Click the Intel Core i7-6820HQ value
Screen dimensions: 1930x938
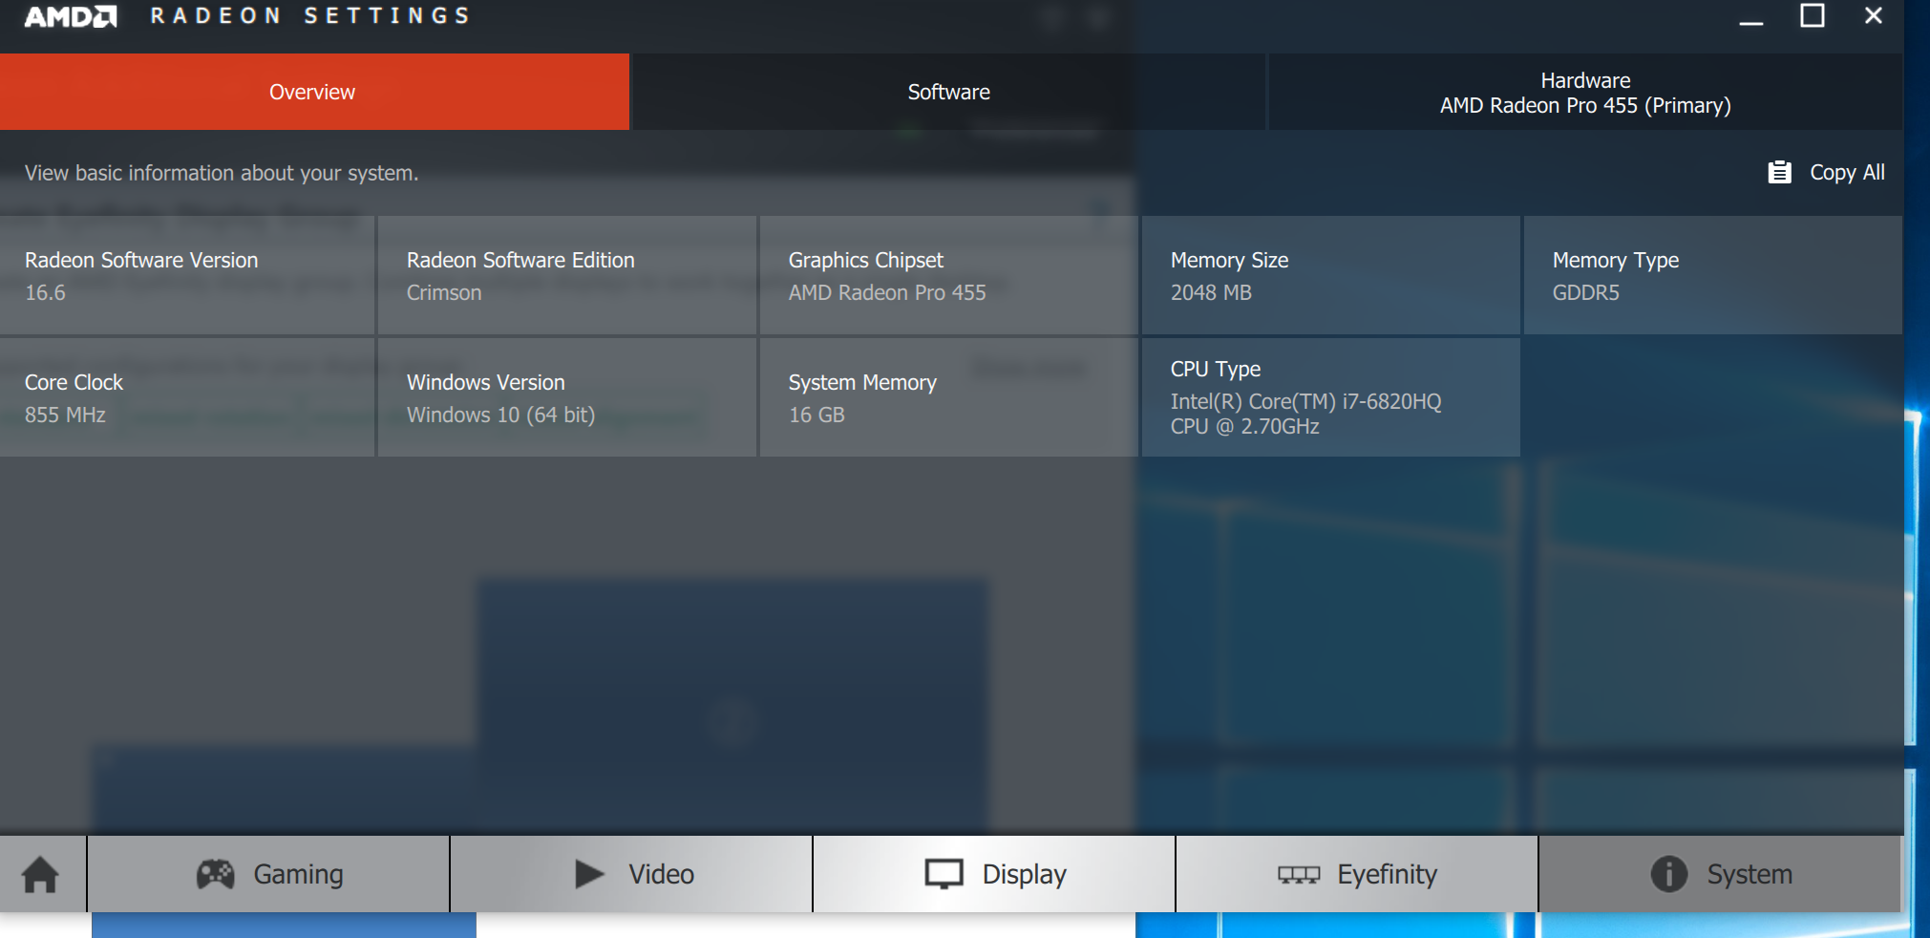[1305, 414]
